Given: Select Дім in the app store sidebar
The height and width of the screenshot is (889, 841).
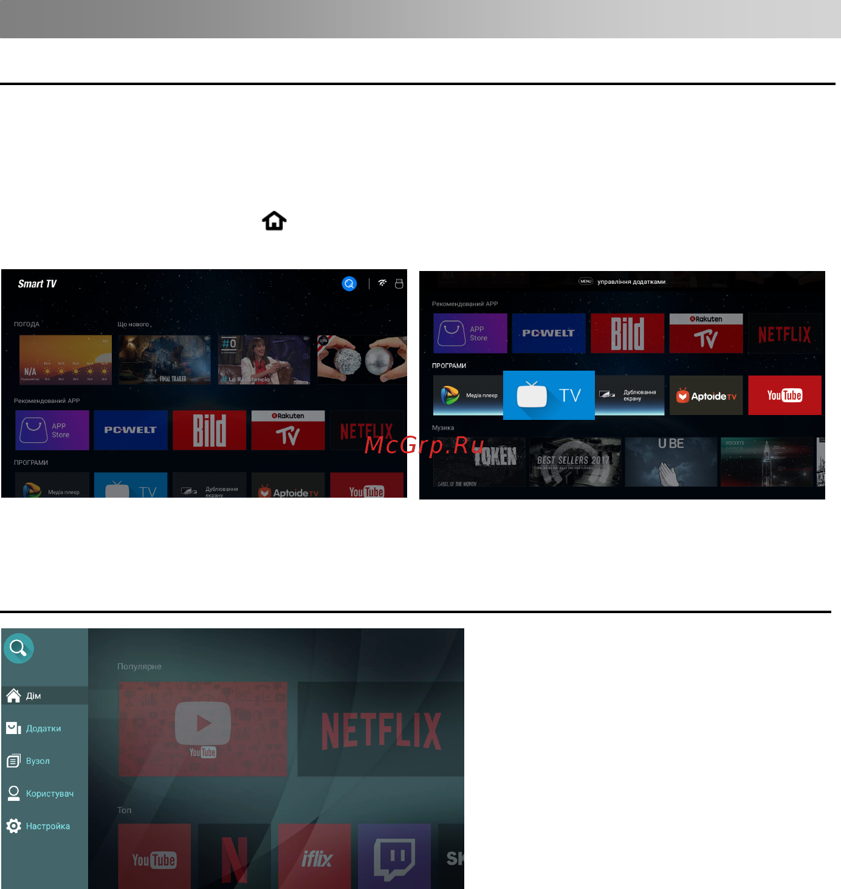Looking at the screenshot, I should click(x=45, y=696).
